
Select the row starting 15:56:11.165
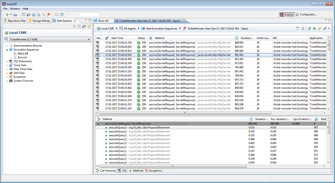(211, 109)
